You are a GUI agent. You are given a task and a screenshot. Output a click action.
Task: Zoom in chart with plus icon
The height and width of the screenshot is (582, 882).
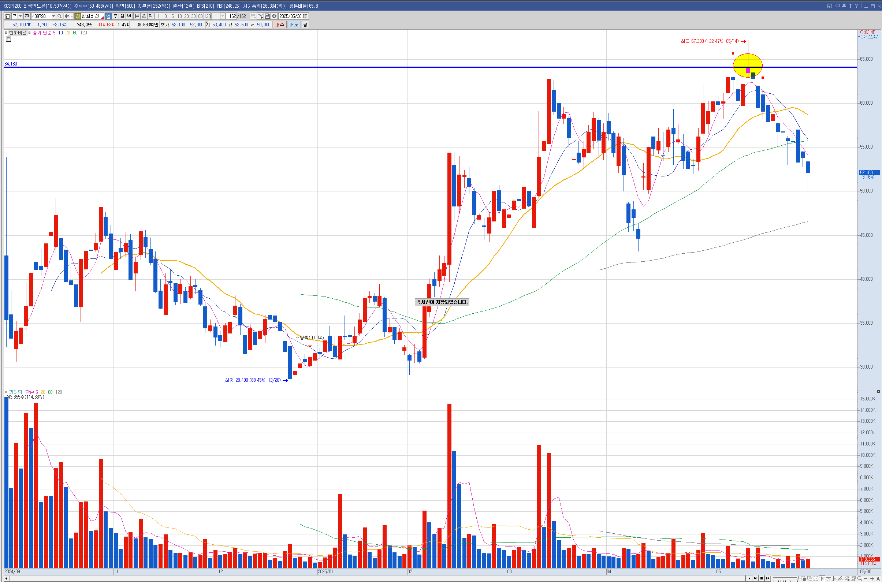tap(872, 579)
